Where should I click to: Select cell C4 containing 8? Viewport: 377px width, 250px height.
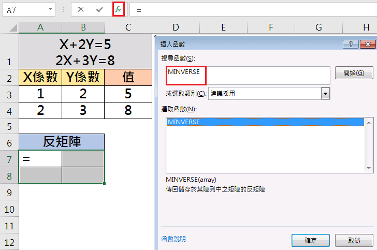[x=128, y=110]
